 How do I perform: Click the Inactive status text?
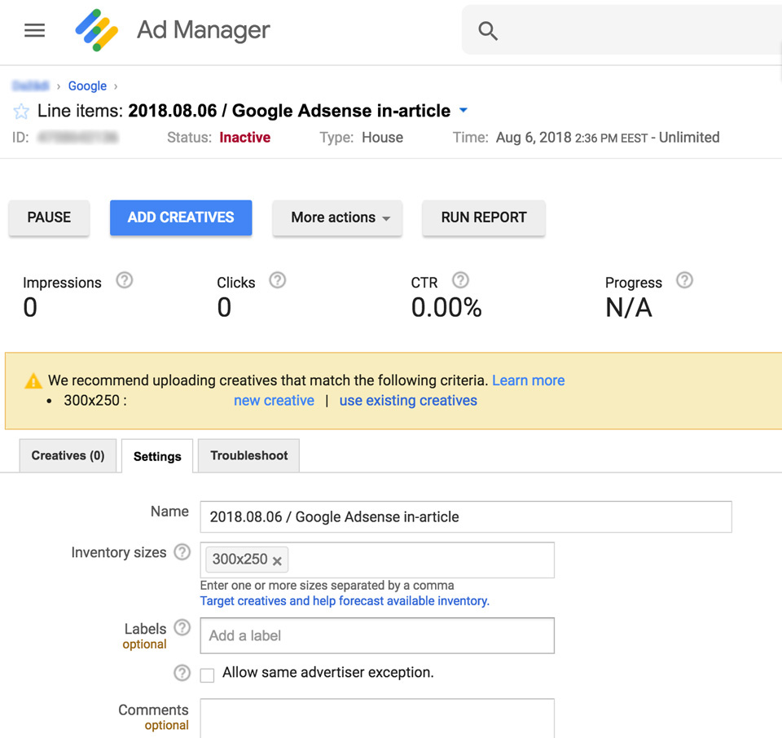pyautogui.click(x=245, y=138)
